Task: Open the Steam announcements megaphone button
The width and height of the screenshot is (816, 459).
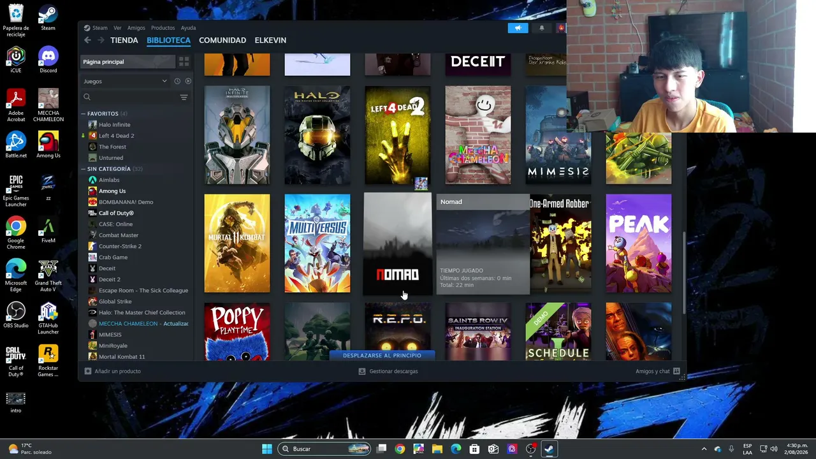Action: pos(518,28)
